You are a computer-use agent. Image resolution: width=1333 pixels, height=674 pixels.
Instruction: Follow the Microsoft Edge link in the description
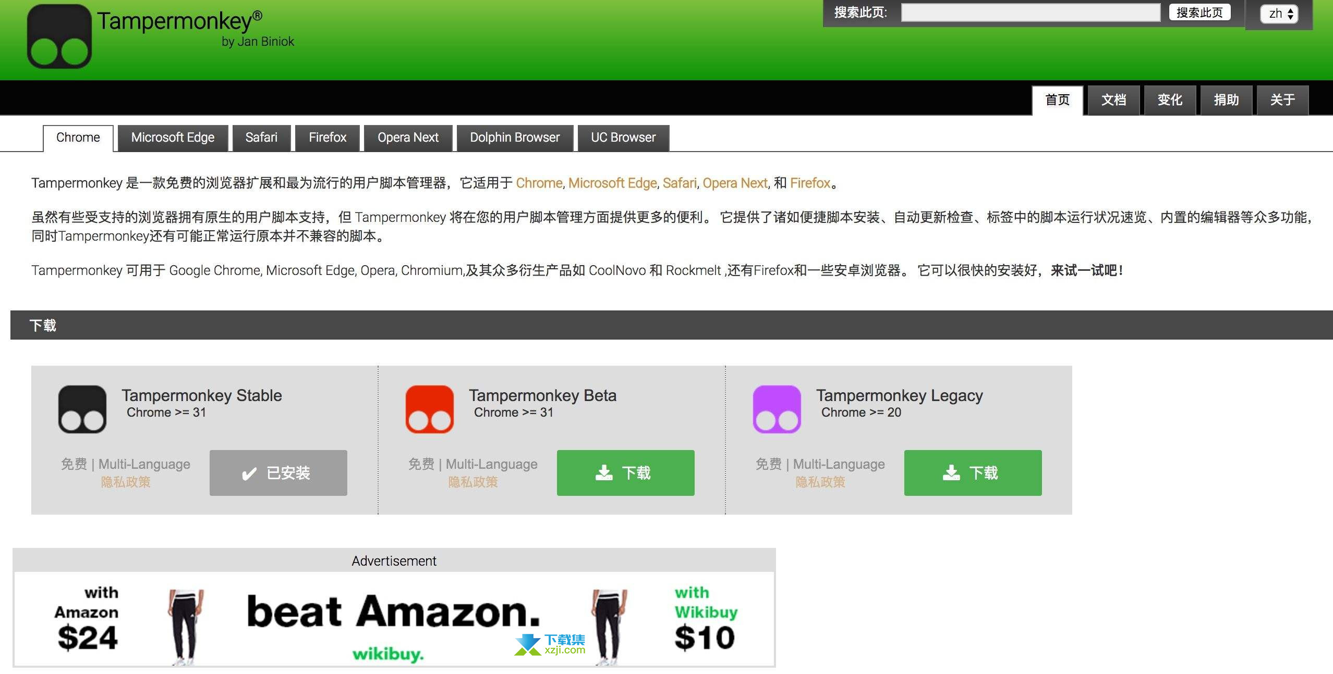point(613,183)
